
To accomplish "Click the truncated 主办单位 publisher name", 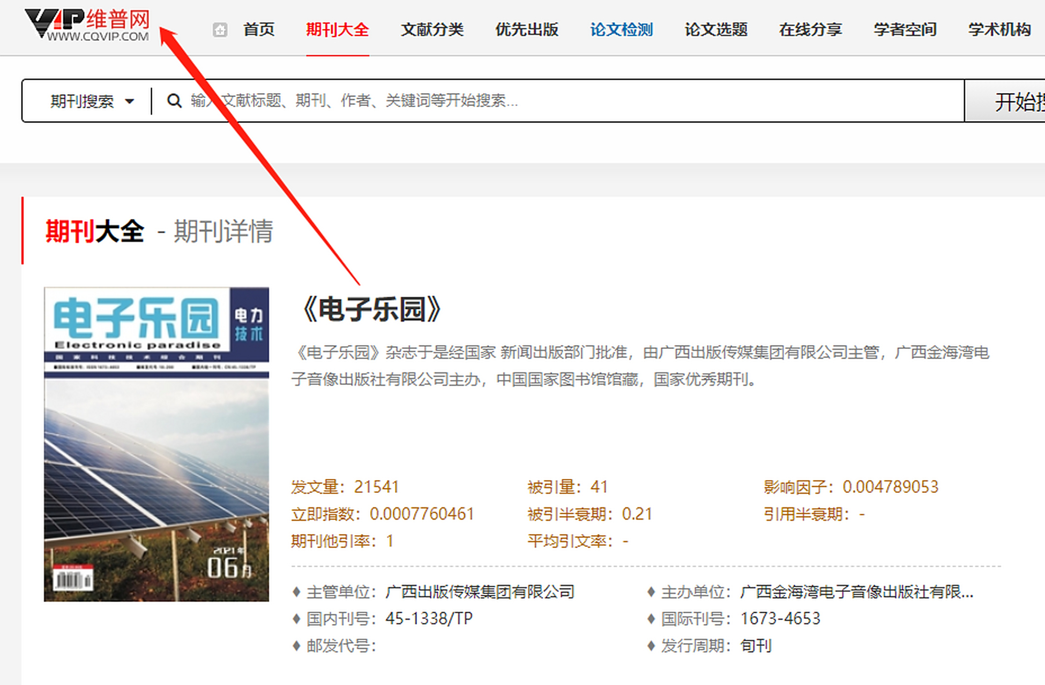I will pos(856,592).
